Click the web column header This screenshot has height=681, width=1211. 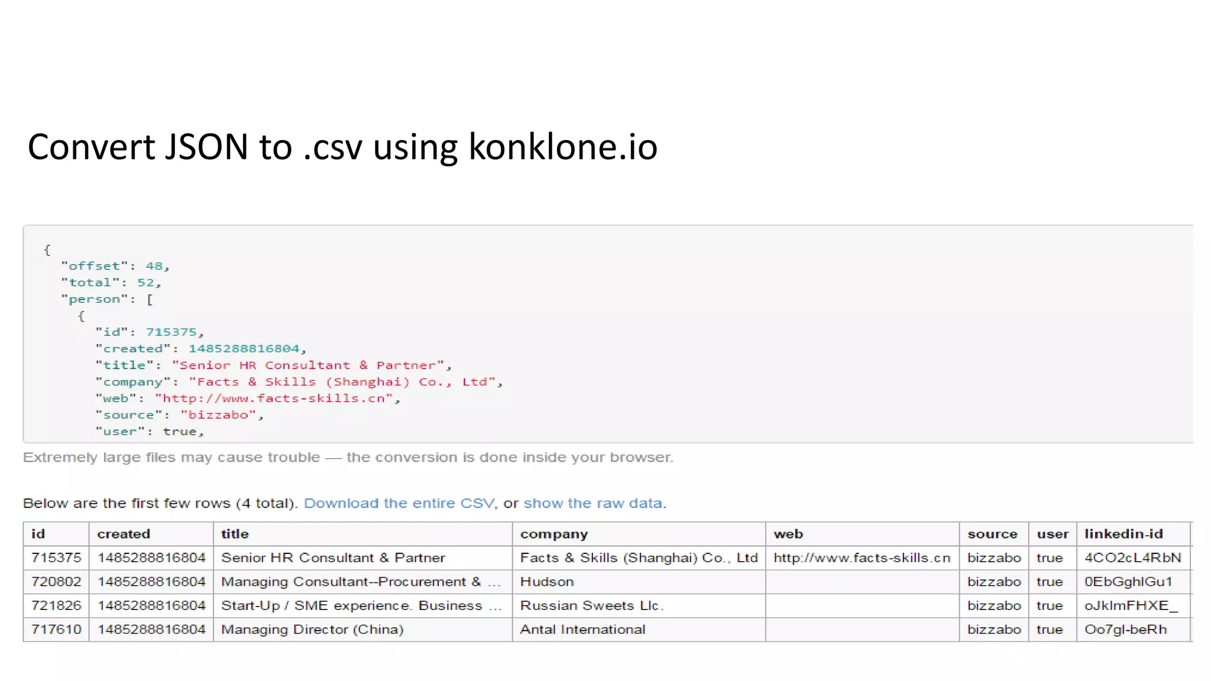[788, 534]
